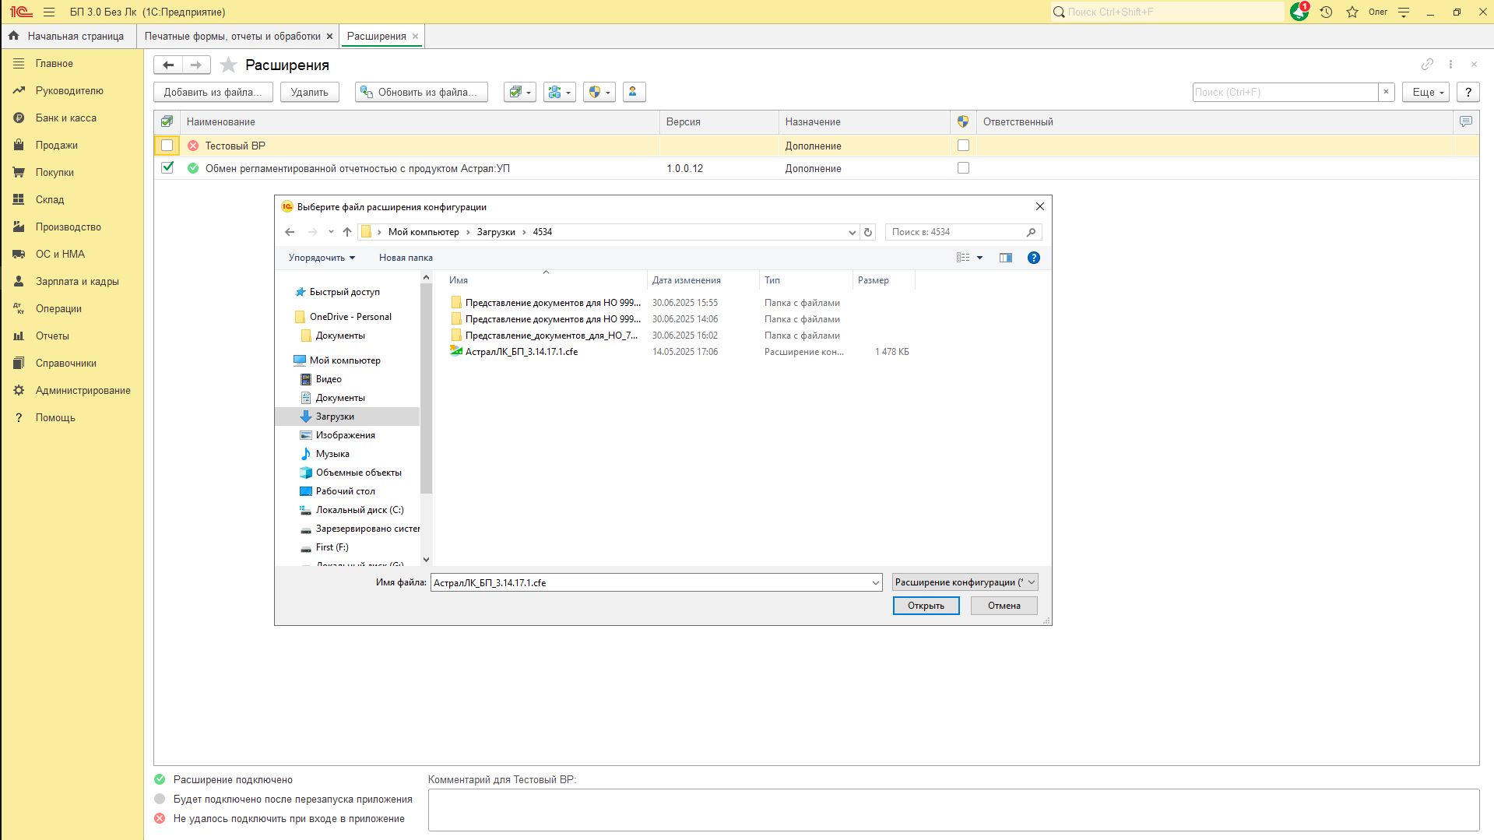The height and width of the screenshot is (840, 1494).
Task: Open help with the question mark button
Action: coord(1468,92)
